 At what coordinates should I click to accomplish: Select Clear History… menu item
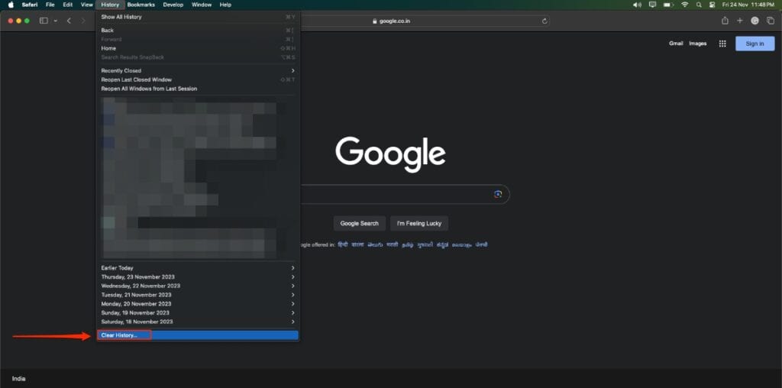198,335
